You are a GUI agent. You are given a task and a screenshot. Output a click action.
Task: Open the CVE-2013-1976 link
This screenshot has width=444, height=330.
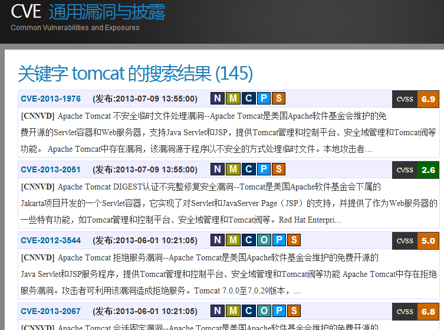click(51, 99)
